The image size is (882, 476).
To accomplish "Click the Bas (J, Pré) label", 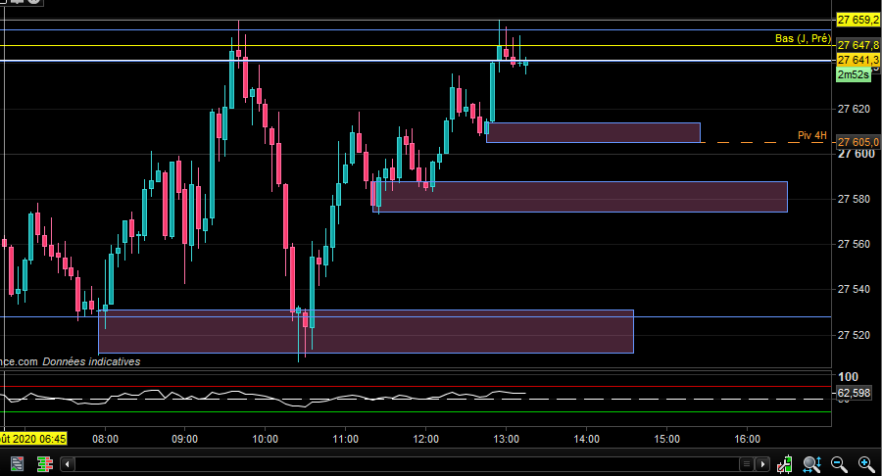I will coord(802,38).
